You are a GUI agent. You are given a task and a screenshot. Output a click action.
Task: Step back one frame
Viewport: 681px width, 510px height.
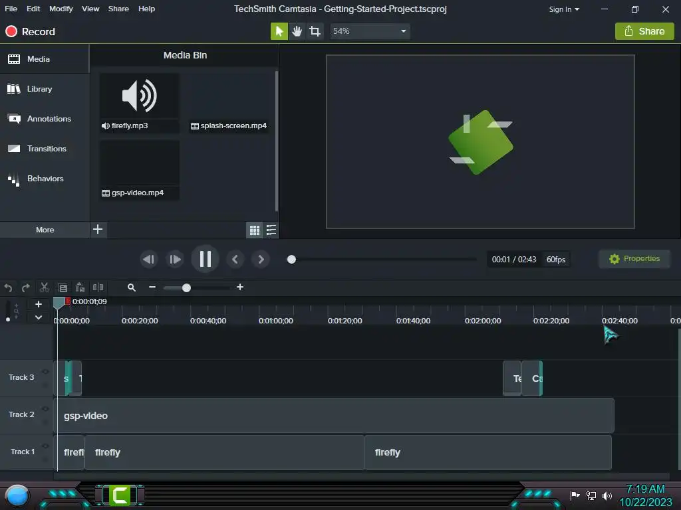pyautogui.click(x=148, y=260)
